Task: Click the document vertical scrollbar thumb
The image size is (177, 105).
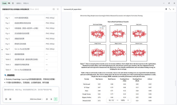Action: pyautogui.click(x=175, y=83)
